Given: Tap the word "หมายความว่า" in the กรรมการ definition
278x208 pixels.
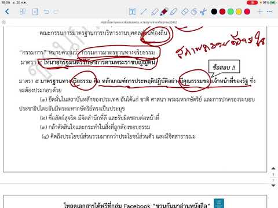Looking at the screenshot, I should point(64,53).
